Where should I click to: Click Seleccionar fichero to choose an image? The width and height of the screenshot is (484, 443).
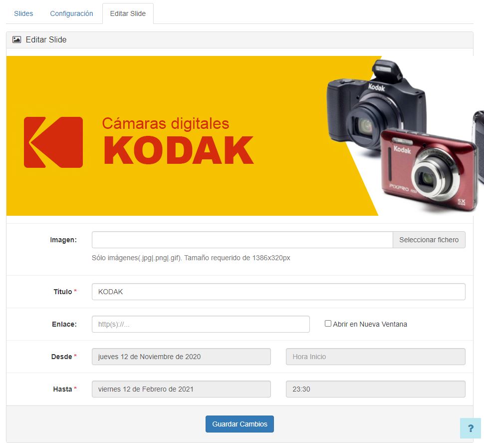coord(429,240)
